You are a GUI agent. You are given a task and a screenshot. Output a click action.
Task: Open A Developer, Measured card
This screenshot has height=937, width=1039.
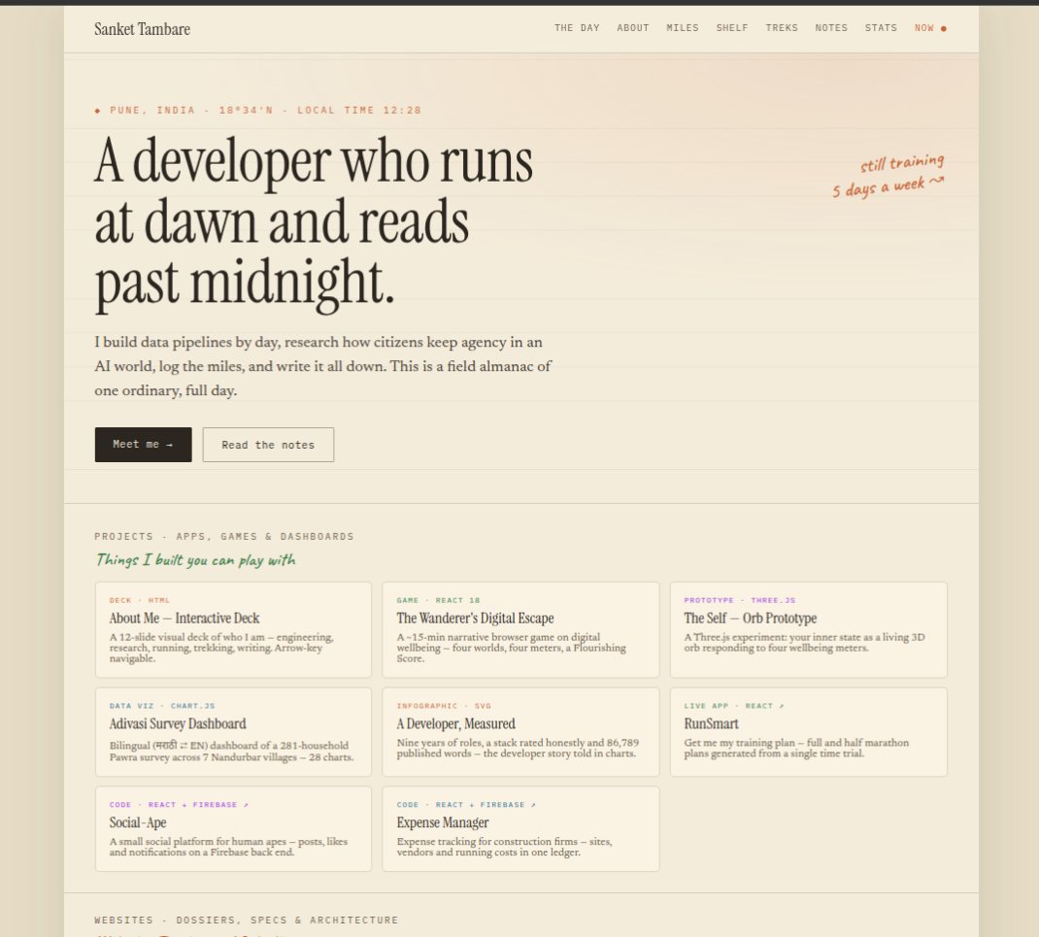pos(520,731)
